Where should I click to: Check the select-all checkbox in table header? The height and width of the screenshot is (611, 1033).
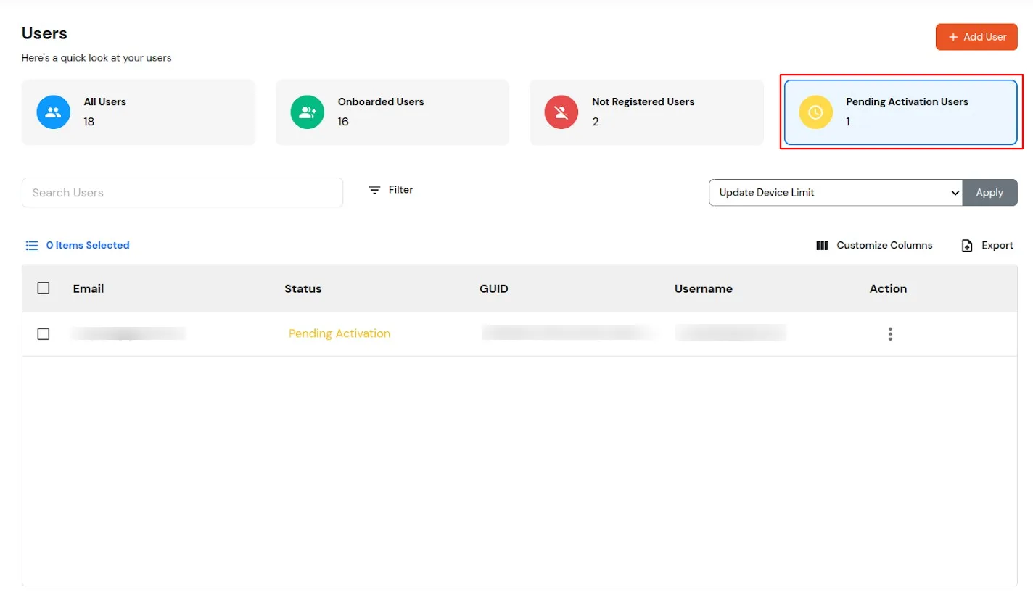tap(43, 288)
